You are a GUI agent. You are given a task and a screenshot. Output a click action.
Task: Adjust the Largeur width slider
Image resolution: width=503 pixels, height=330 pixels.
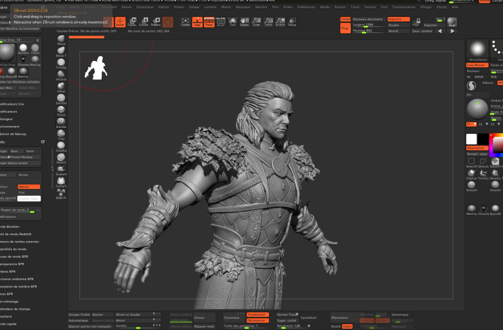(x=368, y=25)
